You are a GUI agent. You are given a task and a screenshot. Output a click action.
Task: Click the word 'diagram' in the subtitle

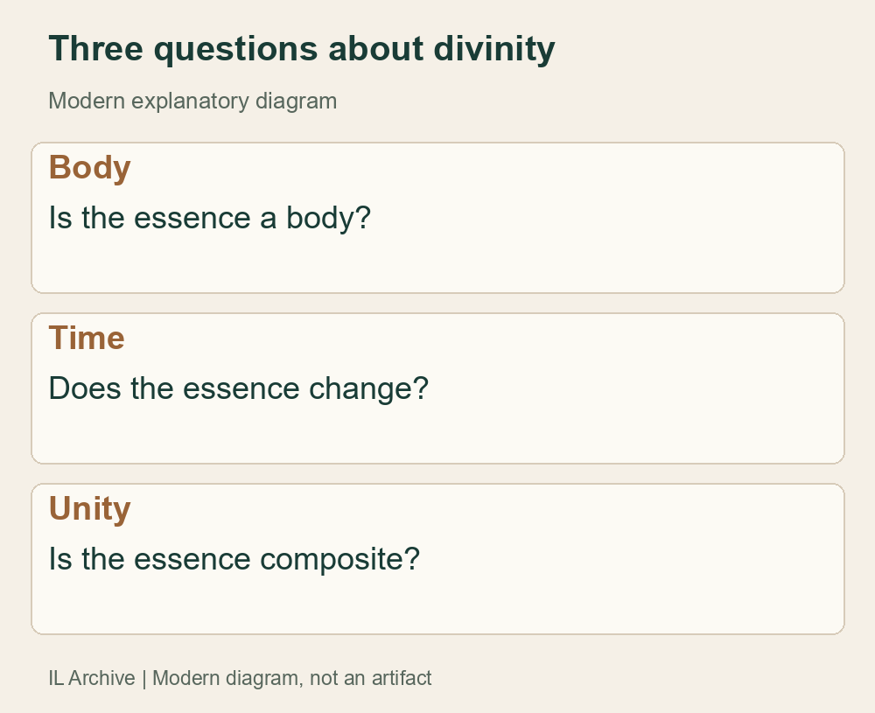(x=297, y=102)
